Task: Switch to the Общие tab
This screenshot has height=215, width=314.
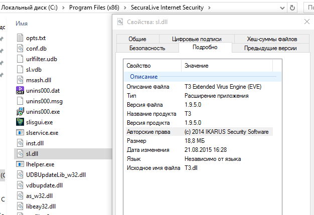Action: [137, 39]
